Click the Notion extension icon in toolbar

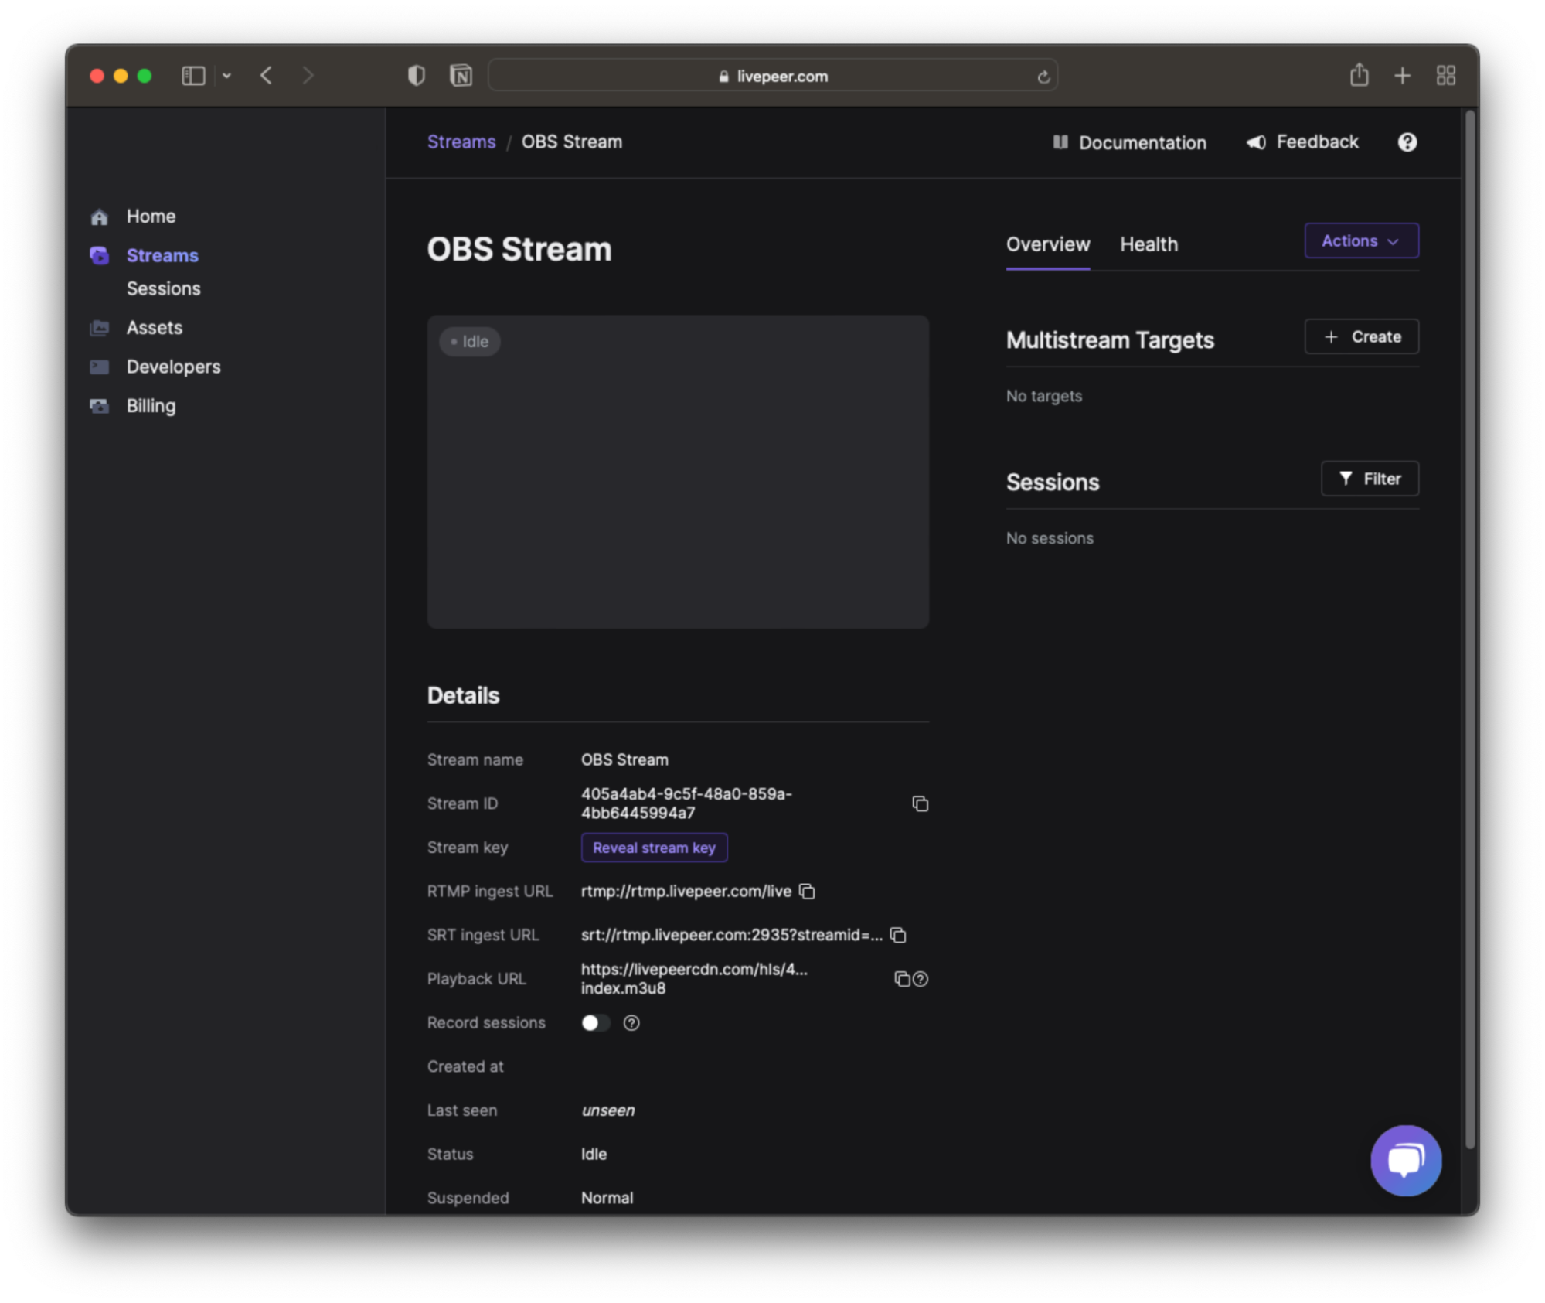coord(461,76)
